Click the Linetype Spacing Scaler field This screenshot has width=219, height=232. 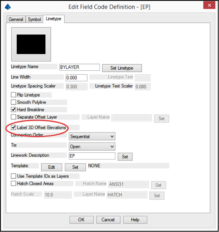coord(76,87)
